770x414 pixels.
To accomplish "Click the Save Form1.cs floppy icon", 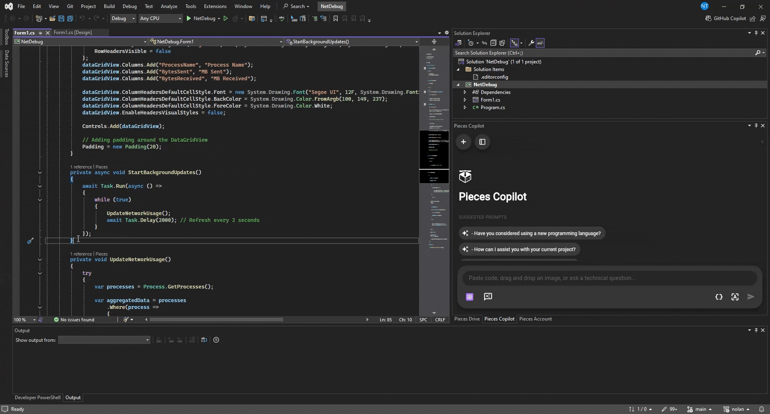I will [61, 18].
